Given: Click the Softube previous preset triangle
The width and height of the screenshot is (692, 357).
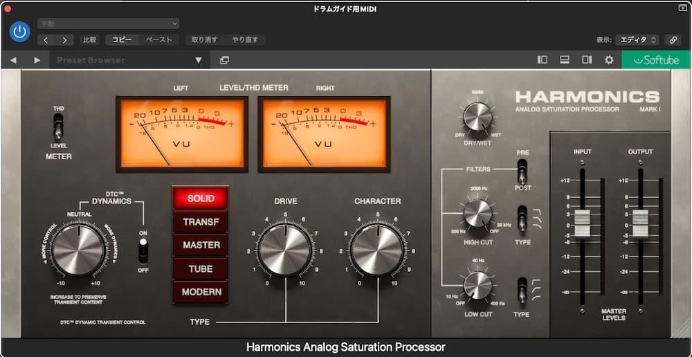Looking at the screenshot, I should pyautogui.click(x=13, y=60).
